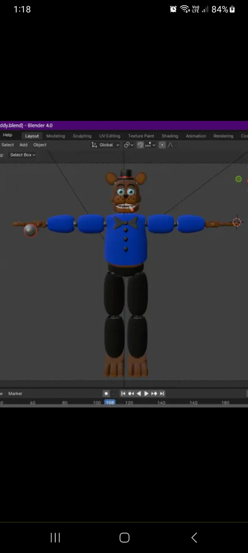The image size is (248, 553).
Task: Toggle auto keying record button
Action: [106, 393]
